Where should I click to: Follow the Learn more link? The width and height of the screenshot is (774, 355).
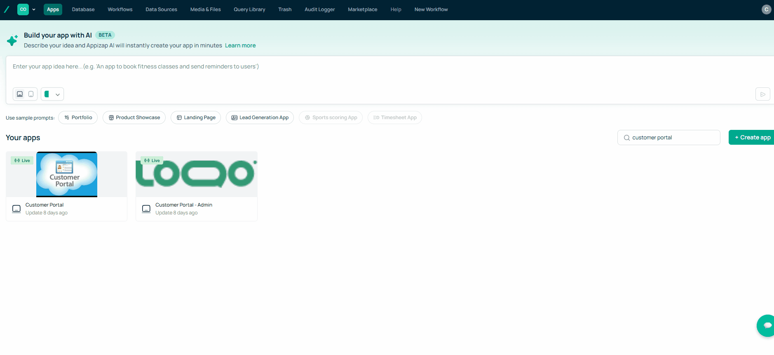[x=240, y=45]
